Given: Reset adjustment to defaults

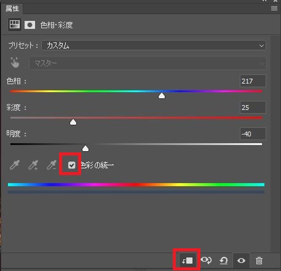Looking at the screenshot, I should pyautogui.click(x=224, y=261).
